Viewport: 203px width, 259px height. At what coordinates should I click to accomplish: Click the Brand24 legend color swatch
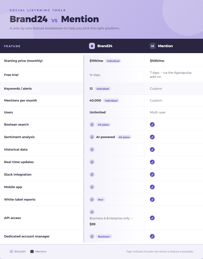point(11,252)
